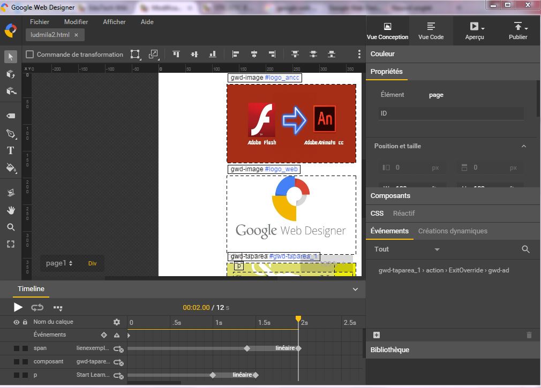Enable the Commande de transformation checkbox

click(x=30, y=55)
